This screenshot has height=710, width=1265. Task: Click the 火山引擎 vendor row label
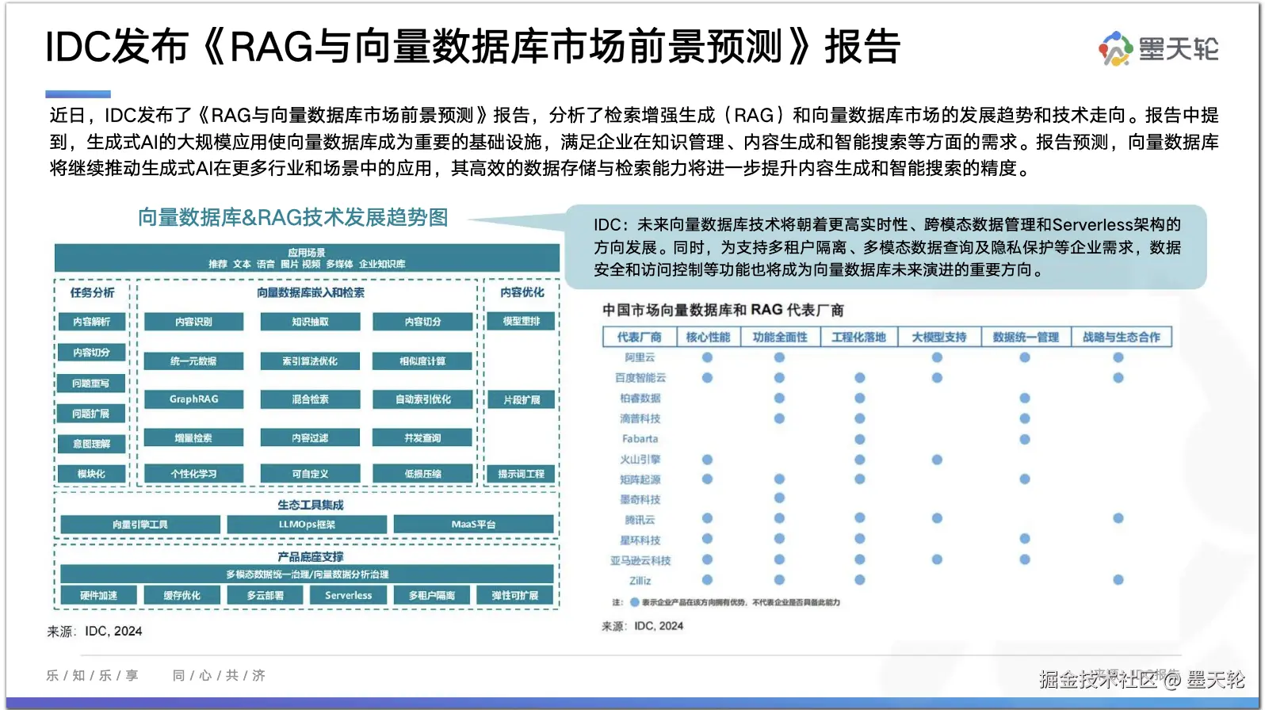click(640, 460)
